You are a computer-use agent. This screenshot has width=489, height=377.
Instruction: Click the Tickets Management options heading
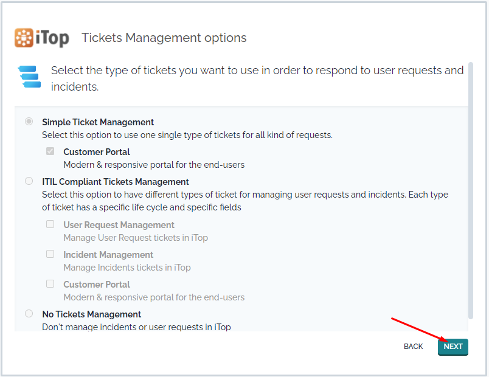164,38
